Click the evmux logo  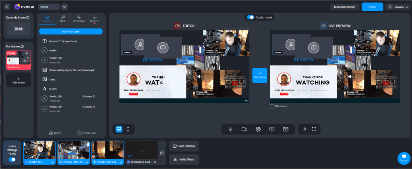pos(24,6)
